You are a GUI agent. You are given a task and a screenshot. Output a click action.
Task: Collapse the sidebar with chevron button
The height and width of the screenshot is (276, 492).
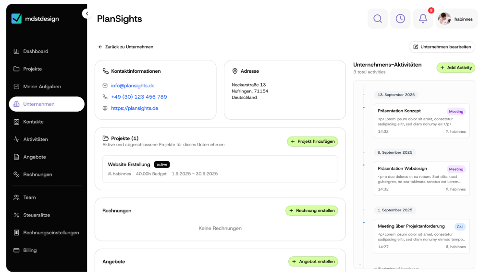(x=86, y=13)
